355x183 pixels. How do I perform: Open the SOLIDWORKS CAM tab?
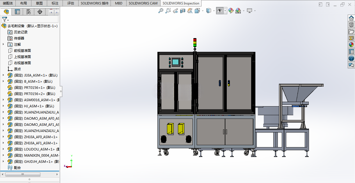click(x=143, y=3)
